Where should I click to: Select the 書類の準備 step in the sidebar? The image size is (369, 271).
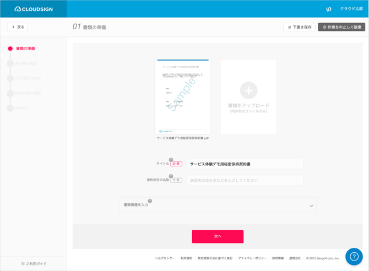[x=25, y=48]
